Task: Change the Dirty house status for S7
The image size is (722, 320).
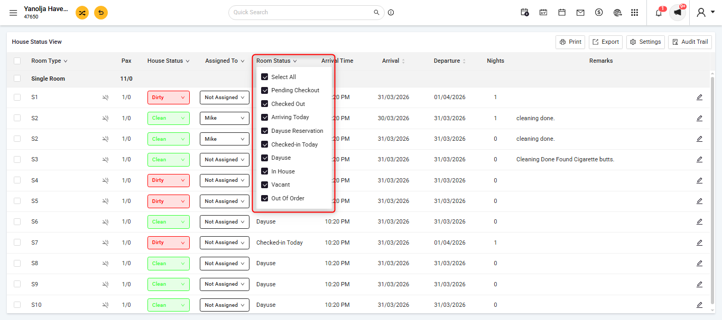Action: (168, 243)
